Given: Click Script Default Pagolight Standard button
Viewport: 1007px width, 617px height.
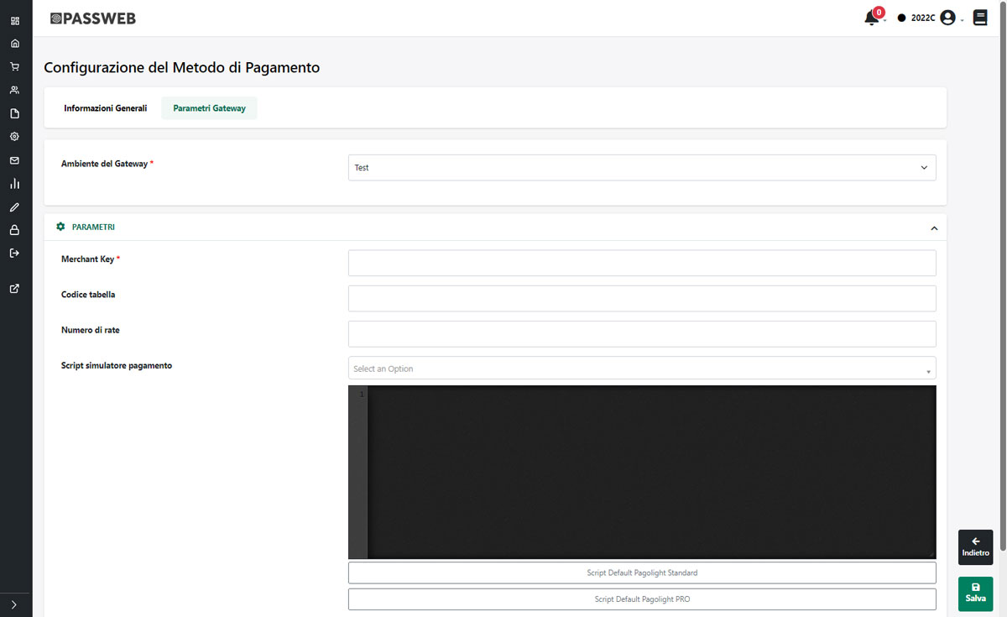Looking at the screenshot, I should point(641,573).
